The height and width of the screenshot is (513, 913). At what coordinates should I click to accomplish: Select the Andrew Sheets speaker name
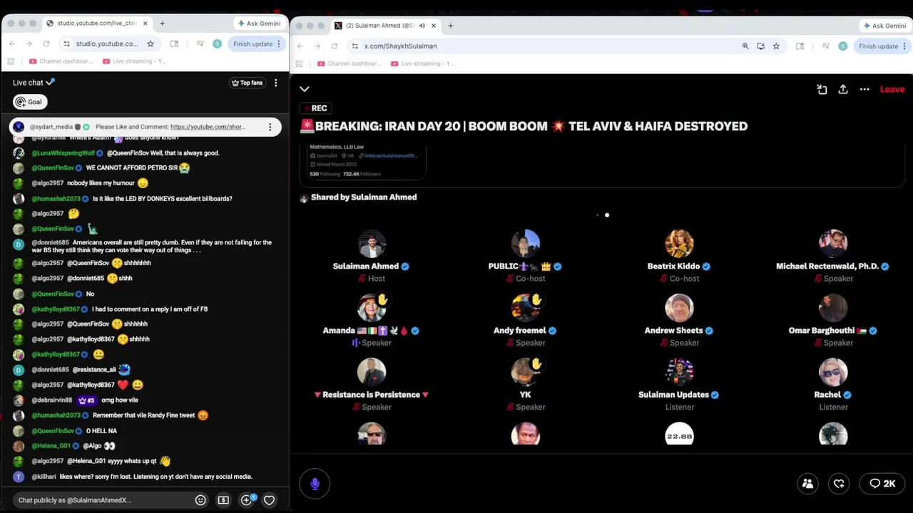[x=673, y=331]
